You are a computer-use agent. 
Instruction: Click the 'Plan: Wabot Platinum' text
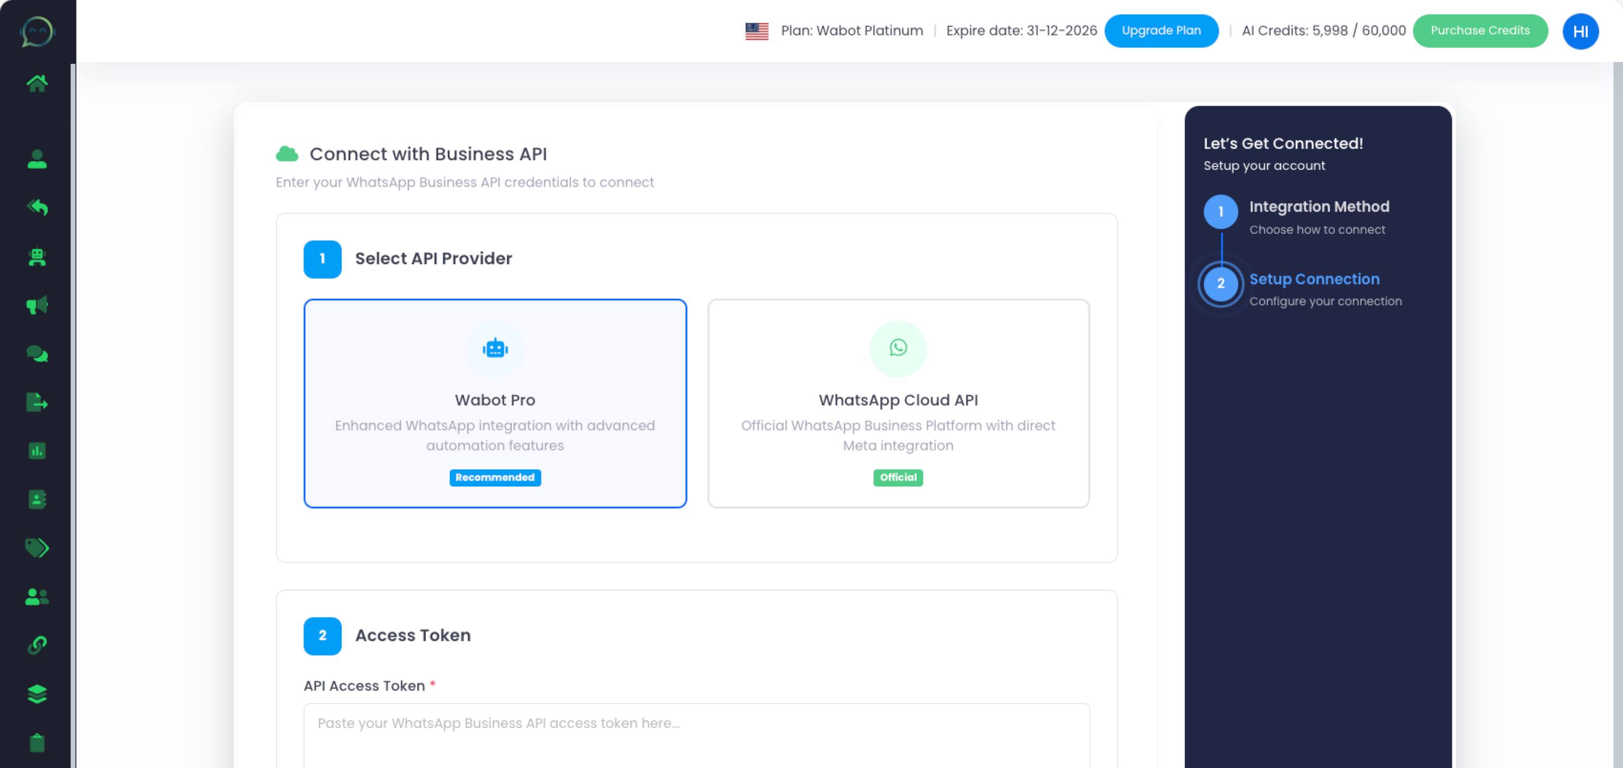tap(852, 31)
